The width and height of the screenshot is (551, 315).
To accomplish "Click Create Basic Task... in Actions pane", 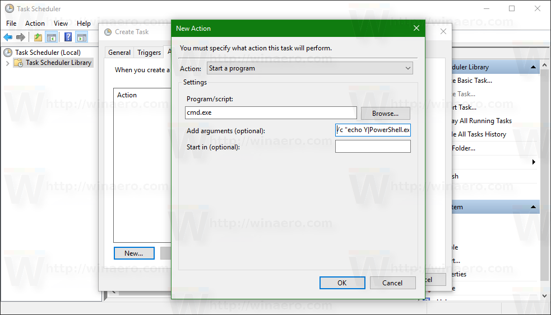I will click(x=472, y=81).
